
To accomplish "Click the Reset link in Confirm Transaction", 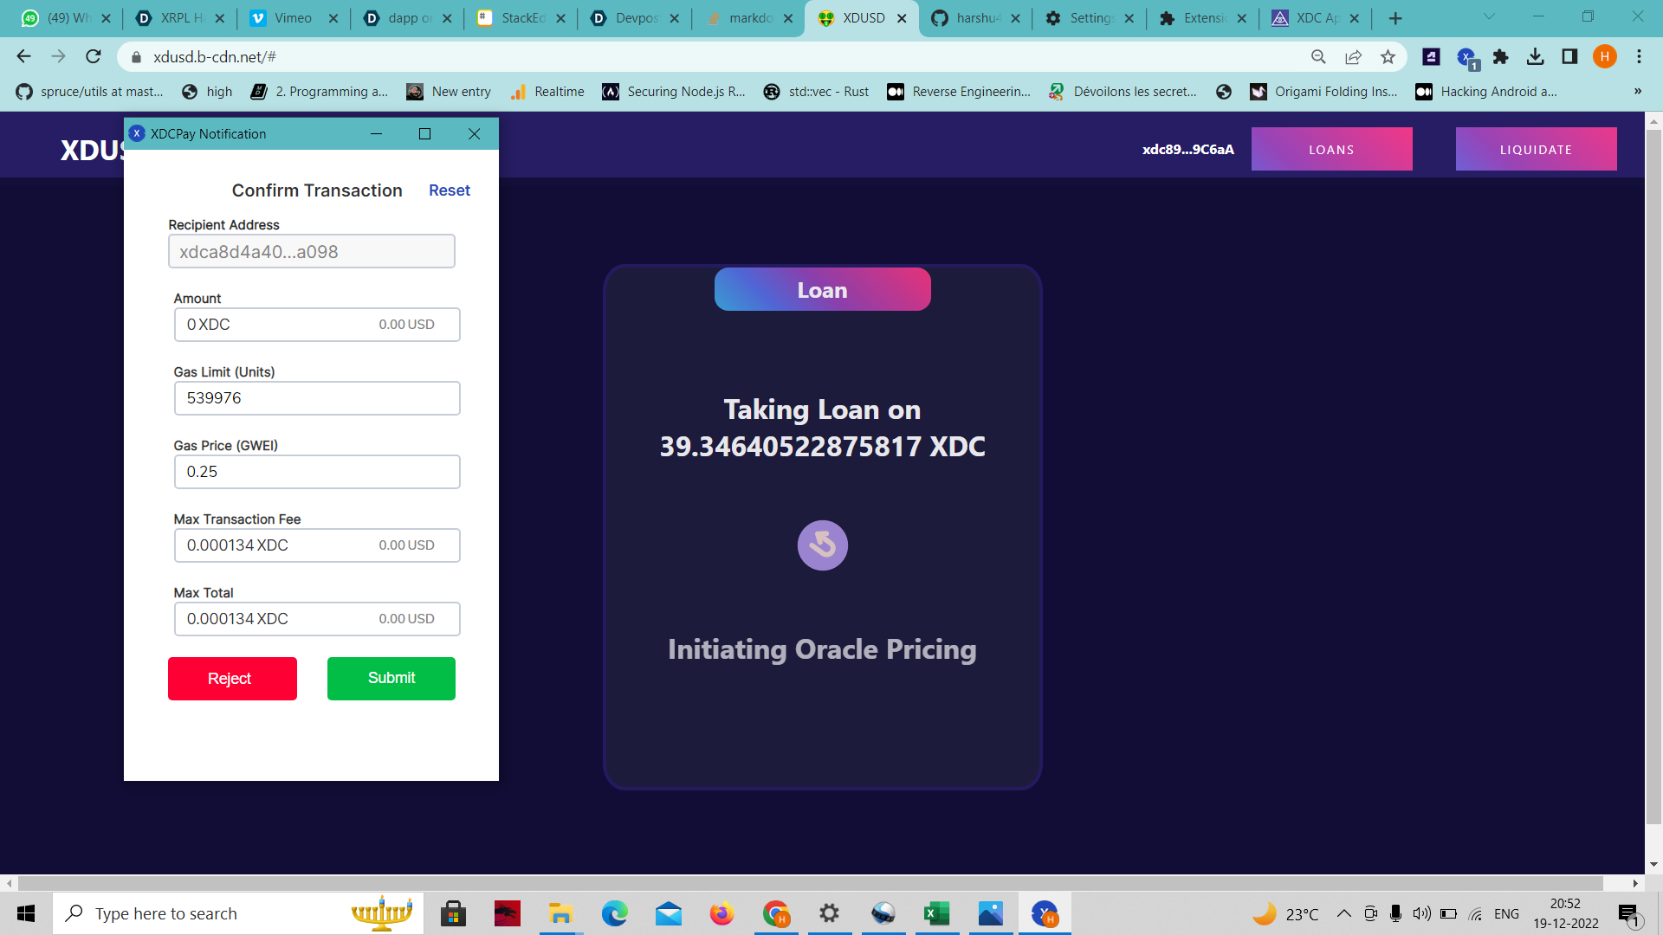I will [449, 190].
